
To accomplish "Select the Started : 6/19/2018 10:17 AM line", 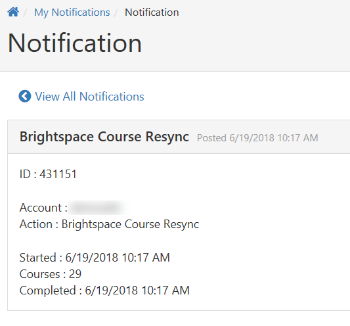I will point(95,258).
